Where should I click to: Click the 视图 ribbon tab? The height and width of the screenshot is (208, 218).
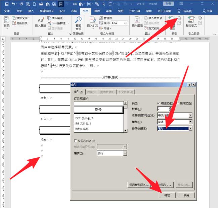(x=120, y=11)
